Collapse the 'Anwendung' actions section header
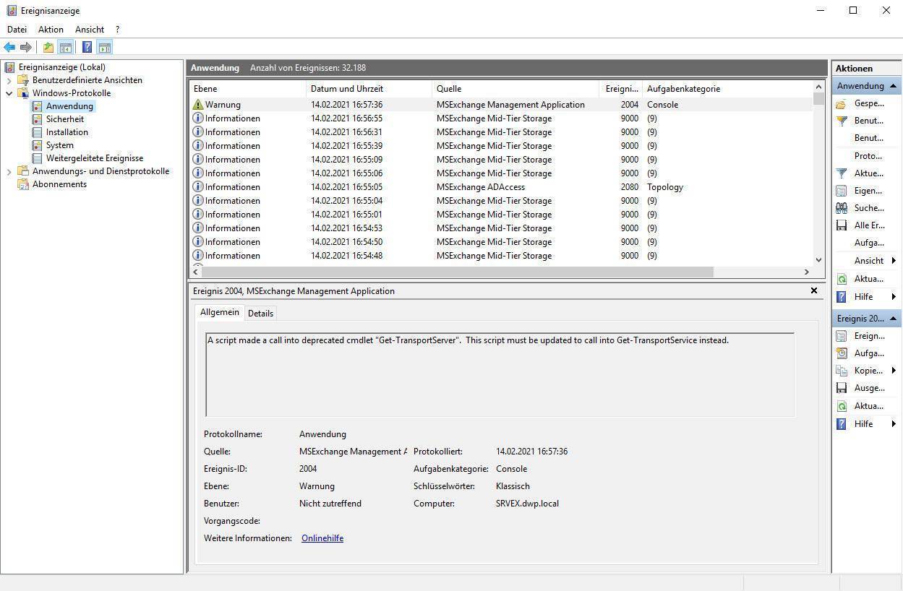Screen dimensions: 903x591 (894, 86)
